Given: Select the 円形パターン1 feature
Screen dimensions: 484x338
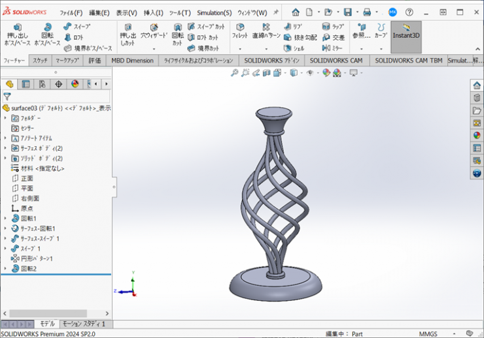Looking at the screenshot, I should pos(36,258).
